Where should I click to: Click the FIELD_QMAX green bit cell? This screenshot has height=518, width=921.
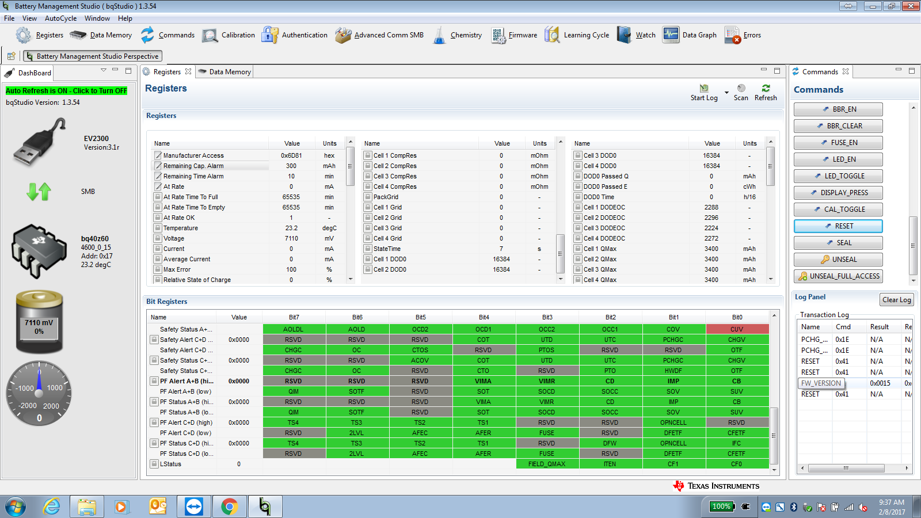coord(547,464)
